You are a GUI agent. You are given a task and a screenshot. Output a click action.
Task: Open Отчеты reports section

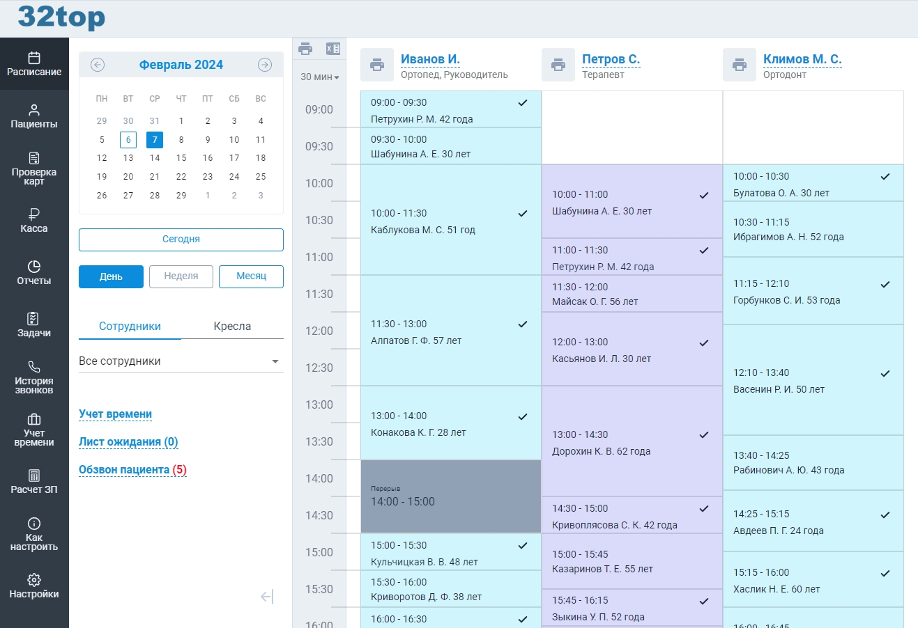[x=34, y=272]
